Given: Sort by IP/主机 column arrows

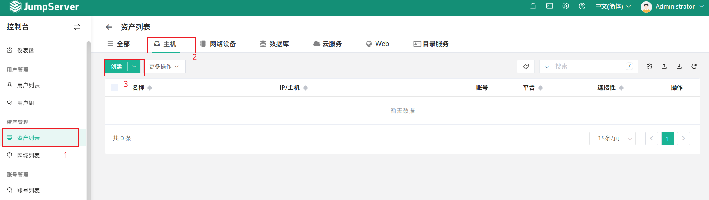Looking at the screenshot, I should tap(305, 88).
